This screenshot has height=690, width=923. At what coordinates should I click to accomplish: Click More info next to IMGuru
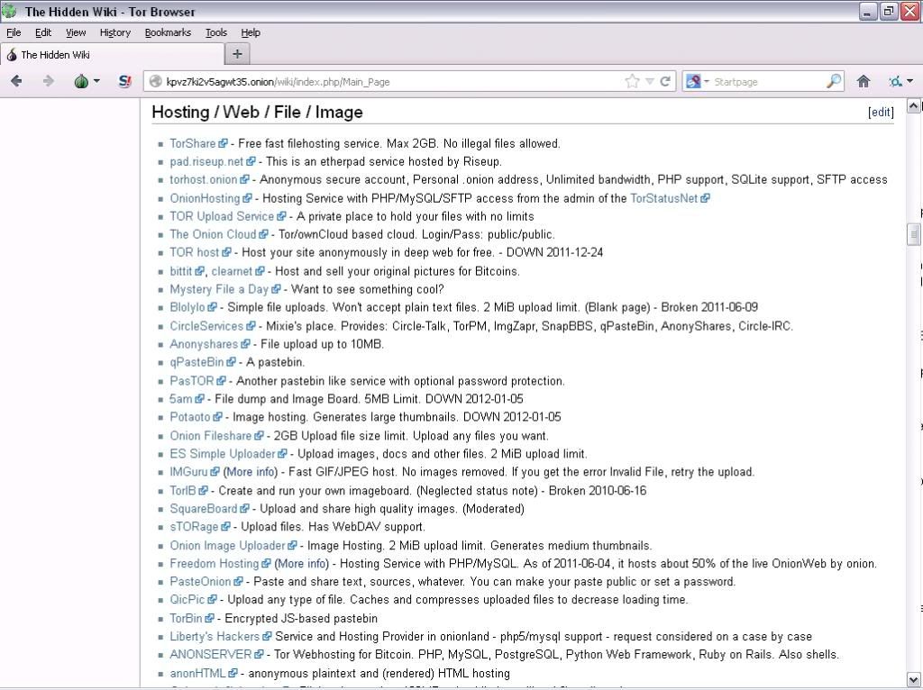251,472
